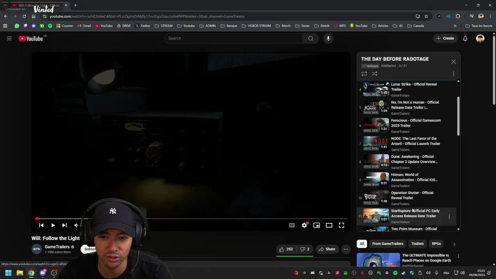496x279 pixels.
Task: Open Hitman: World of Assassination iOS trailer
Action: (x=407, y=180)
